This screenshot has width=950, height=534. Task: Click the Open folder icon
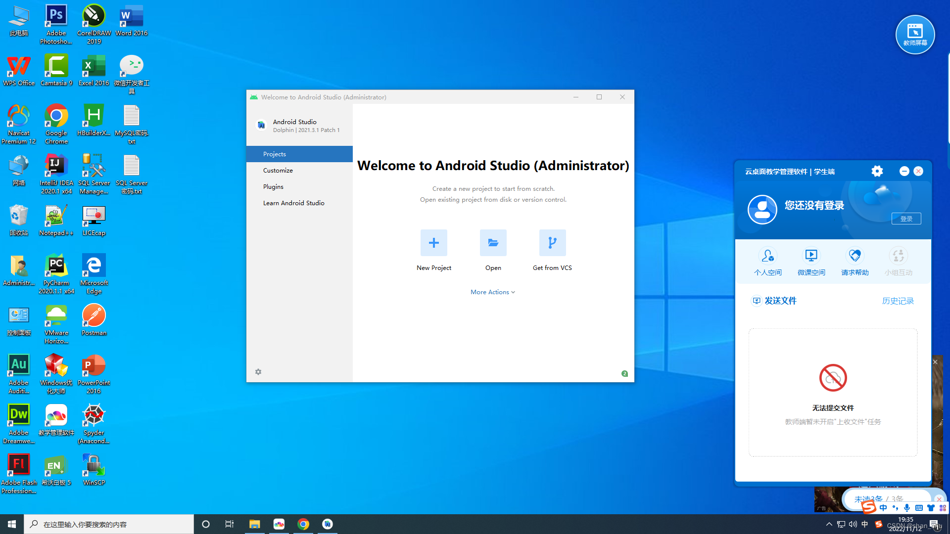click(x=493, y=243)
